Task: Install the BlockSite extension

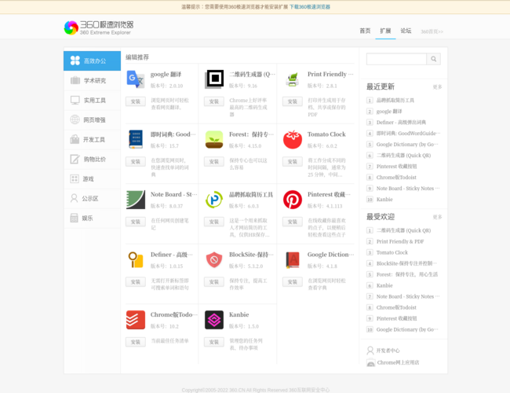Action: click(x=214, y=281)
